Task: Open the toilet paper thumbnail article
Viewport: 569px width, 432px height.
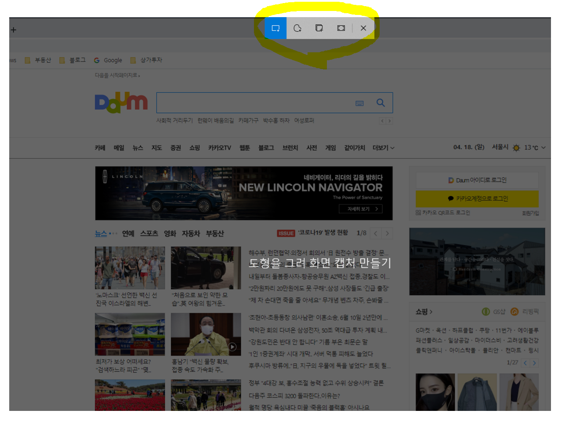Action: (x=130, y=334)
